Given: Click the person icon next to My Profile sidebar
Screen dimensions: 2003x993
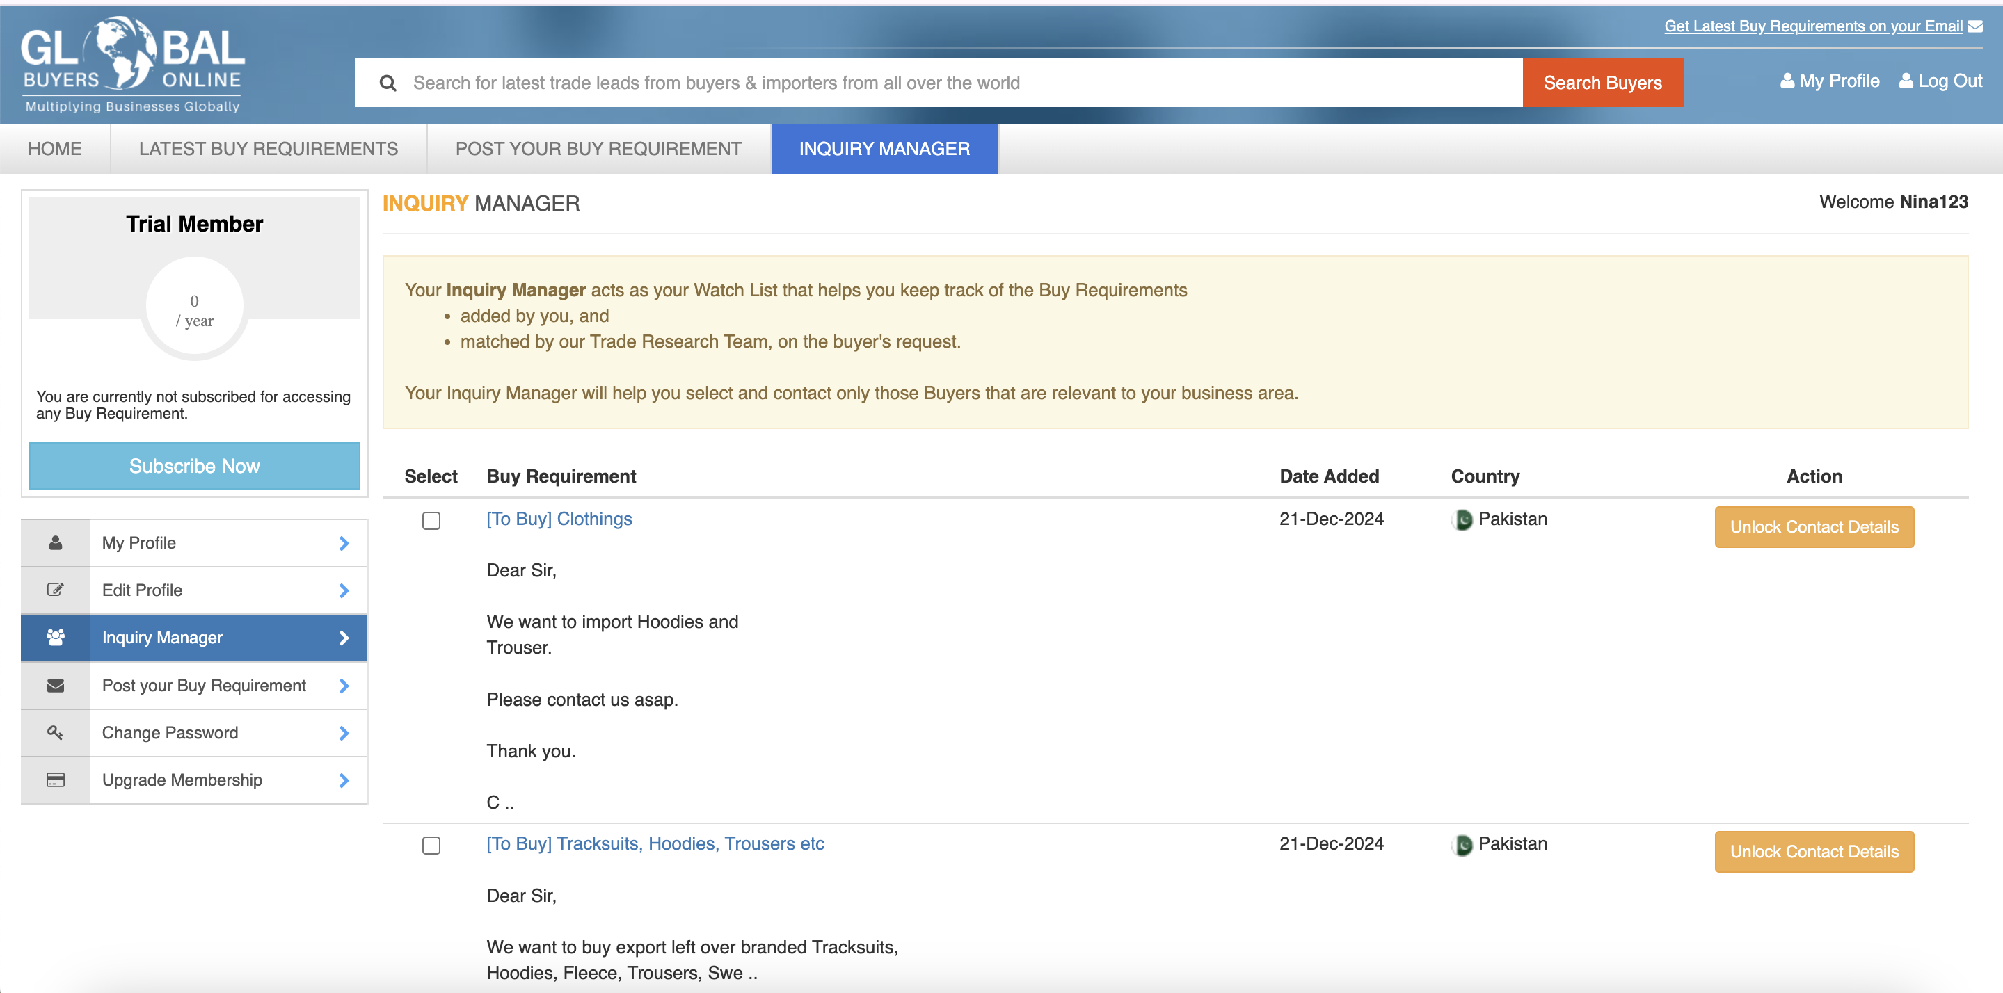Looking at the screenshot, I should (55, 543).
